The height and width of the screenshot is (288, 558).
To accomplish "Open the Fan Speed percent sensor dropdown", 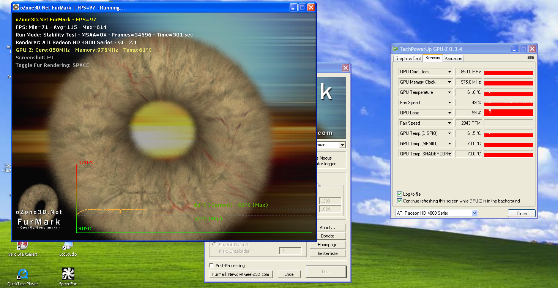I will coord(450,103).
